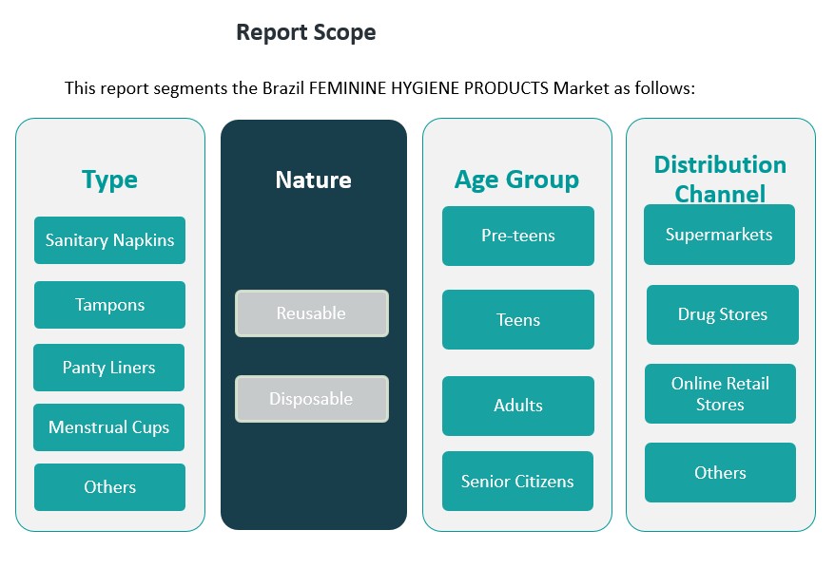Image resolution: width=835 pixels, height=568 pixels.
Task: Select the Supermarkets channel box
Action: (x=719, y=235)
